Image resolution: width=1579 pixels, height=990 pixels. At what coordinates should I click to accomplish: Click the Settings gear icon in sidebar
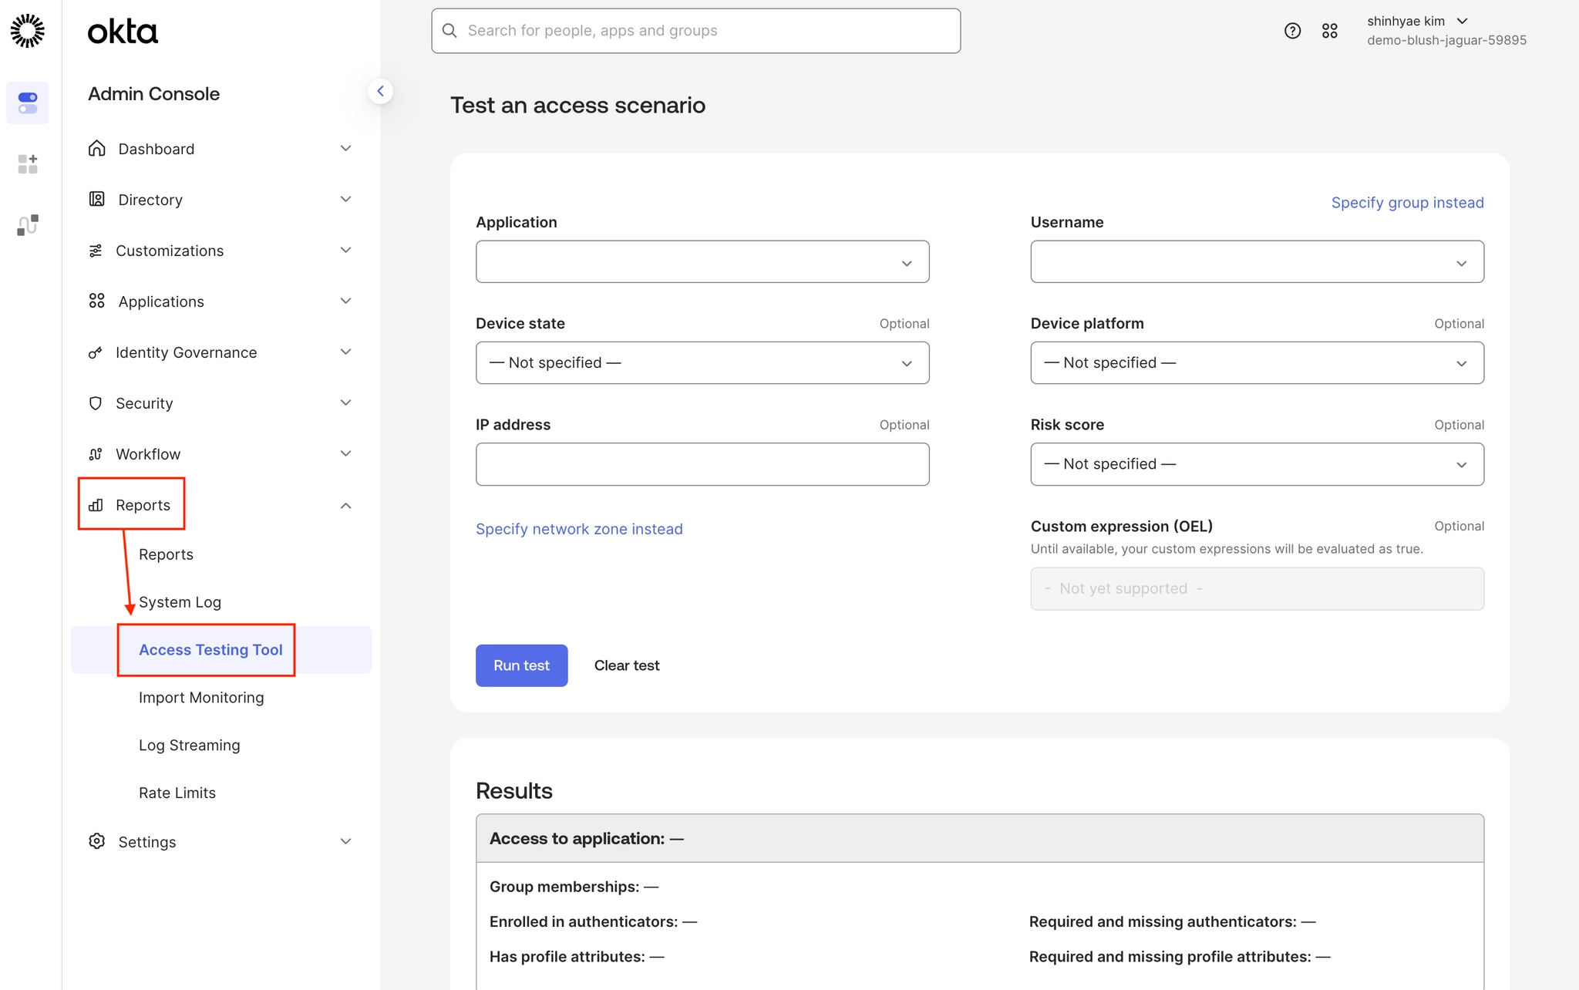(96, 841)
